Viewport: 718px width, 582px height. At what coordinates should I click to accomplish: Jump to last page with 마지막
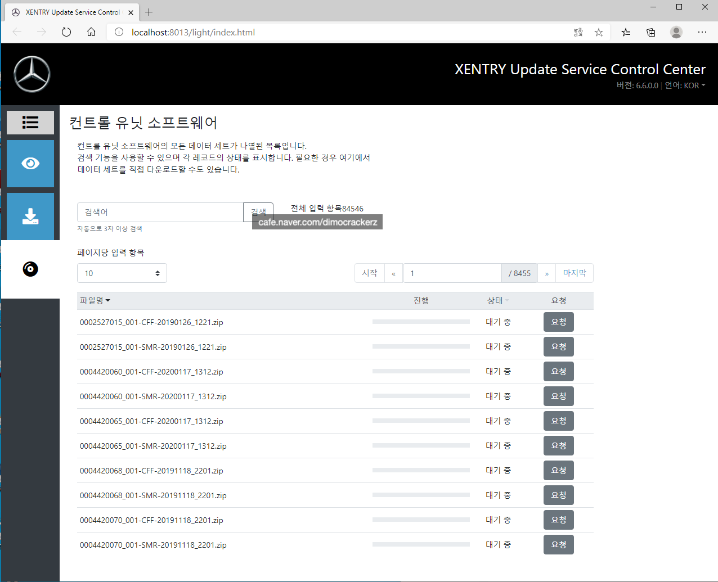575,273
